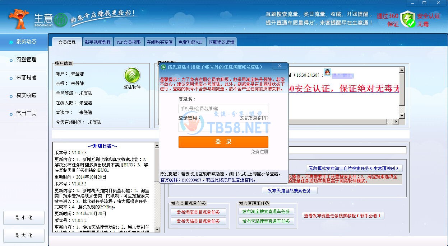This screenshot has height=246, width=448.
Task: Click the green 登陆软件 arrow icon
Action: pyautogui.click(x=132, y=76)
